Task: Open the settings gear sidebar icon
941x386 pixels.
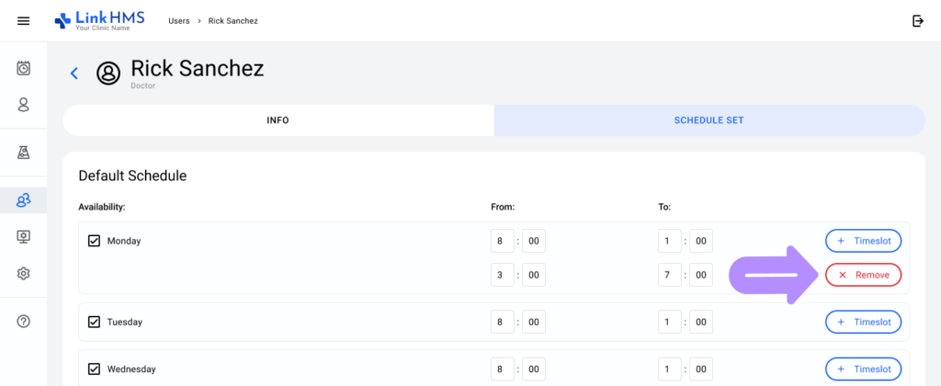Action: tap(23, 274)
